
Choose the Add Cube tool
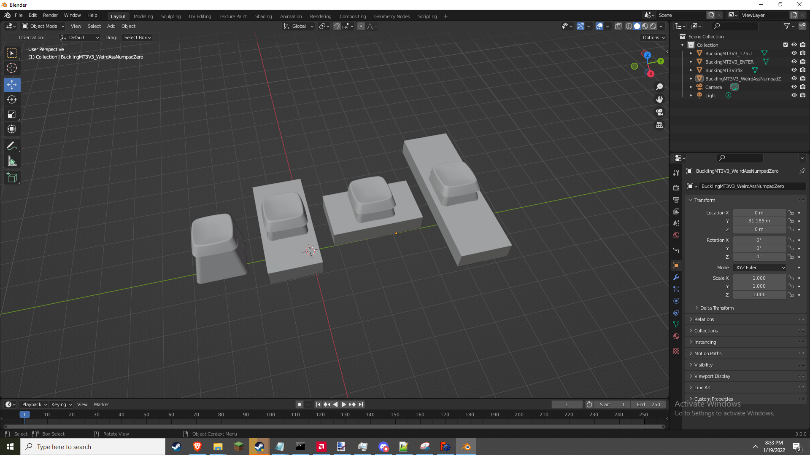12,178
